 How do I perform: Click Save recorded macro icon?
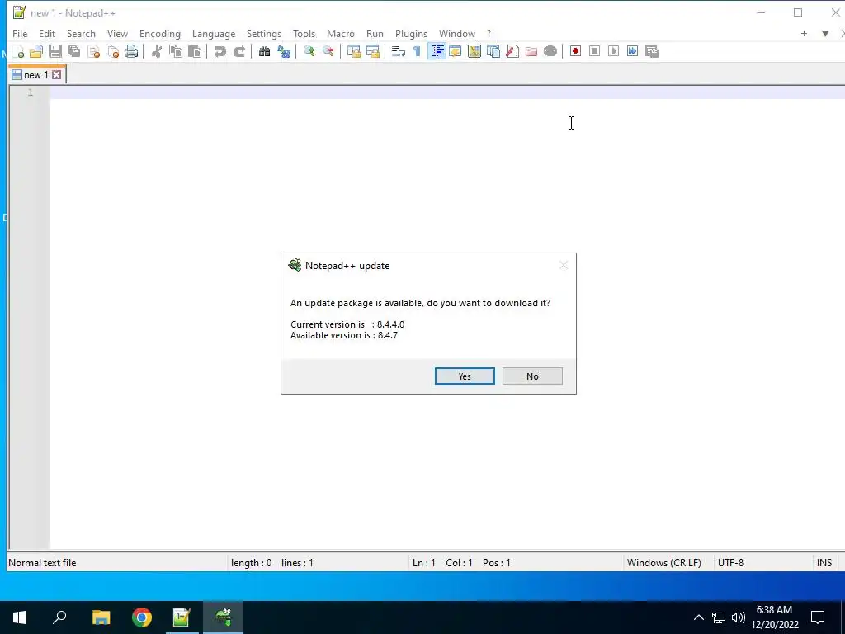[652, 51]
